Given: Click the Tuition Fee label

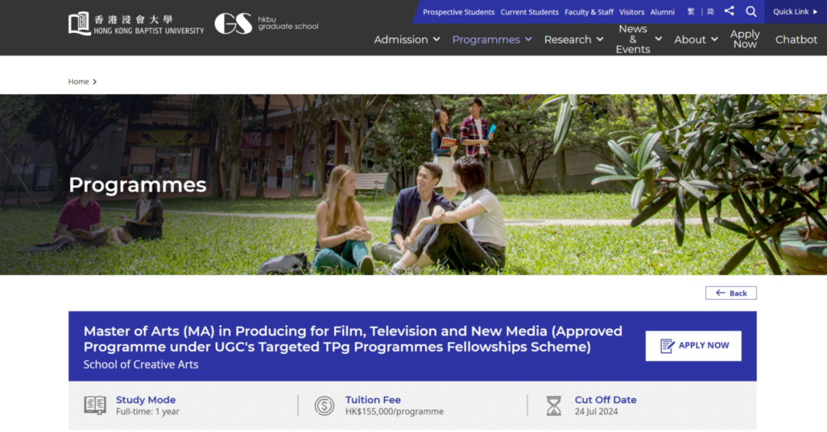Looking at the screenshot, I should [373, 400].
